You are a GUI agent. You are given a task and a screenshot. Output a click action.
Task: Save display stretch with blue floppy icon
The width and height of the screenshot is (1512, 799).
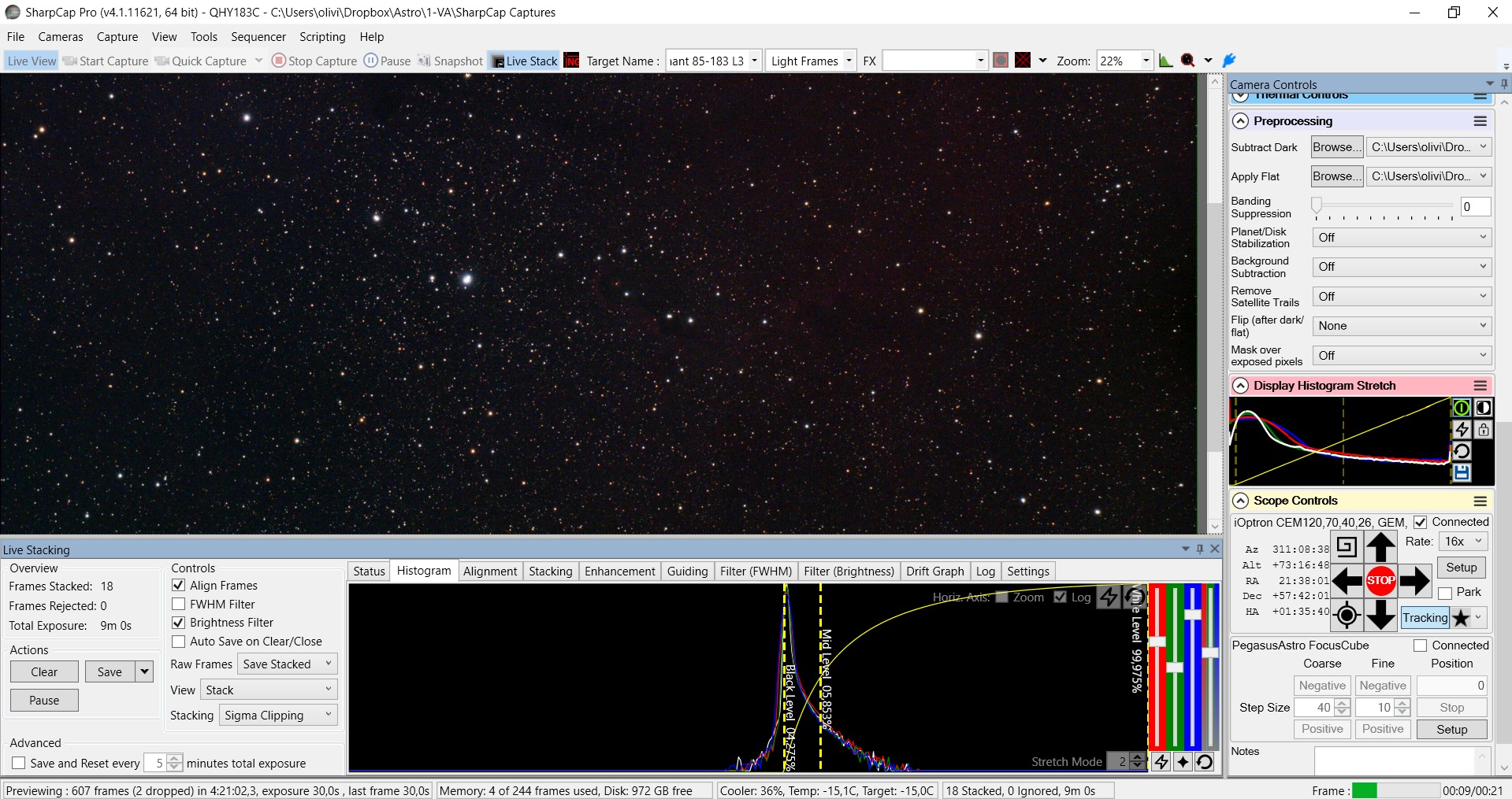(1461, 472)
